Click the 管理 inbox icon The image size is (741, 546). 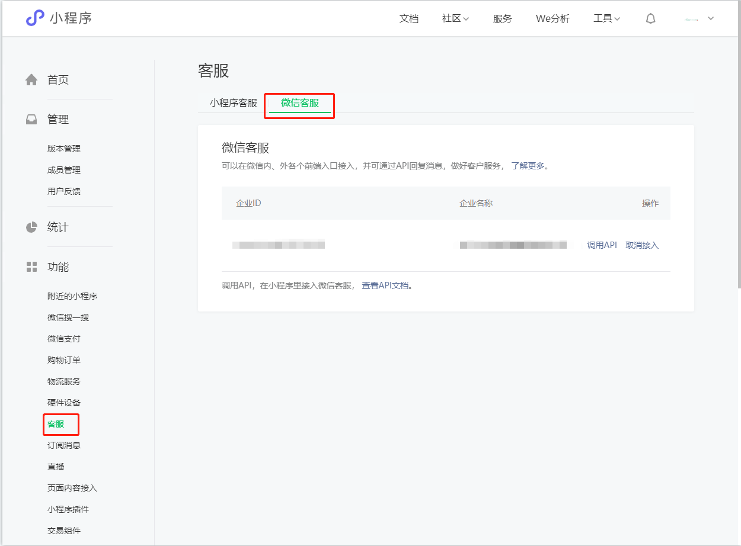coord(31,120)
